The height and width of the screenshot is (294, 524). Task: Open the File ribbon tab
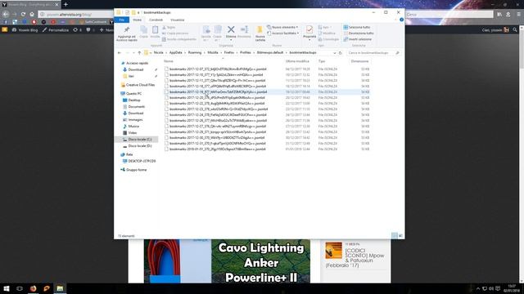(122, 20)
